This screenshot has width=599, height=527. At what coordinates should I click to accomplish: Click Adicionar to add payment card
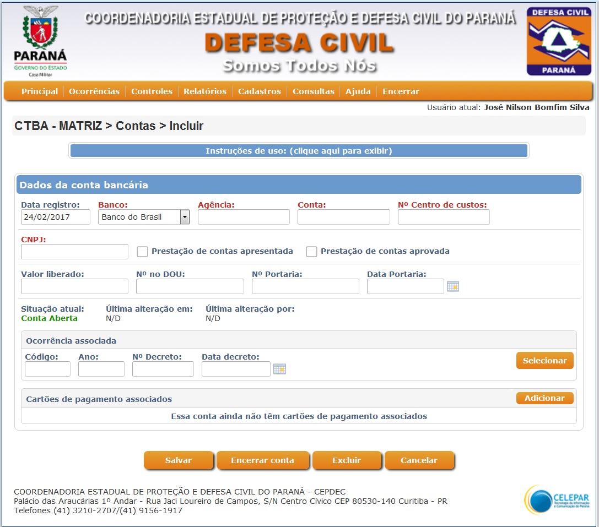click(544, 398)
